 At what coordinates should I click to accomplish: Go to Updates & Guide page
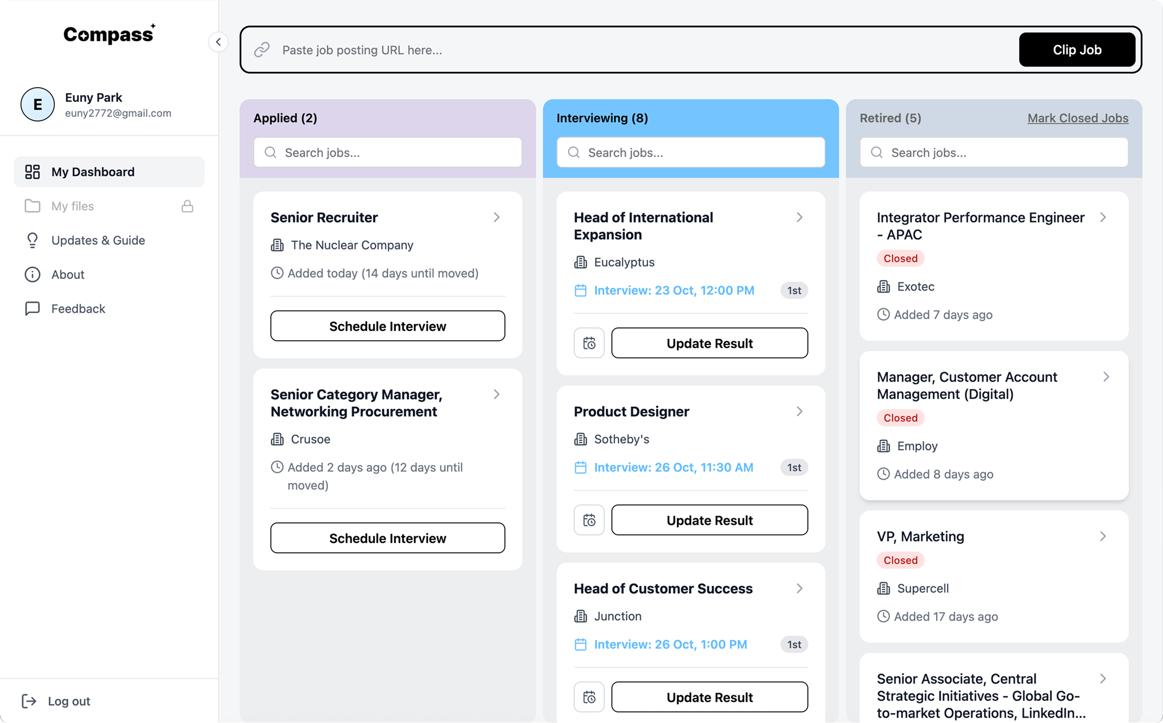click(98, 240)
